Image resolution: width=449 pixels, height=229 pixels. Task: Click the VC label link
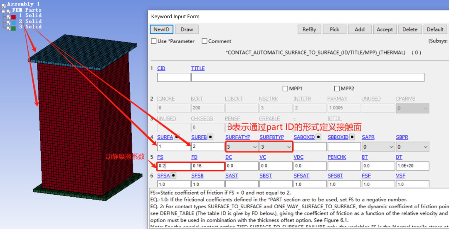point(263,157)
